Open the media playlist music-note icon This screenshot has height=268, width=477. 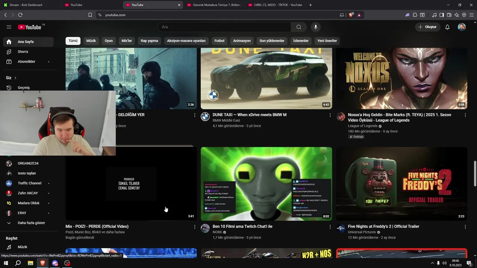(434, 15)
